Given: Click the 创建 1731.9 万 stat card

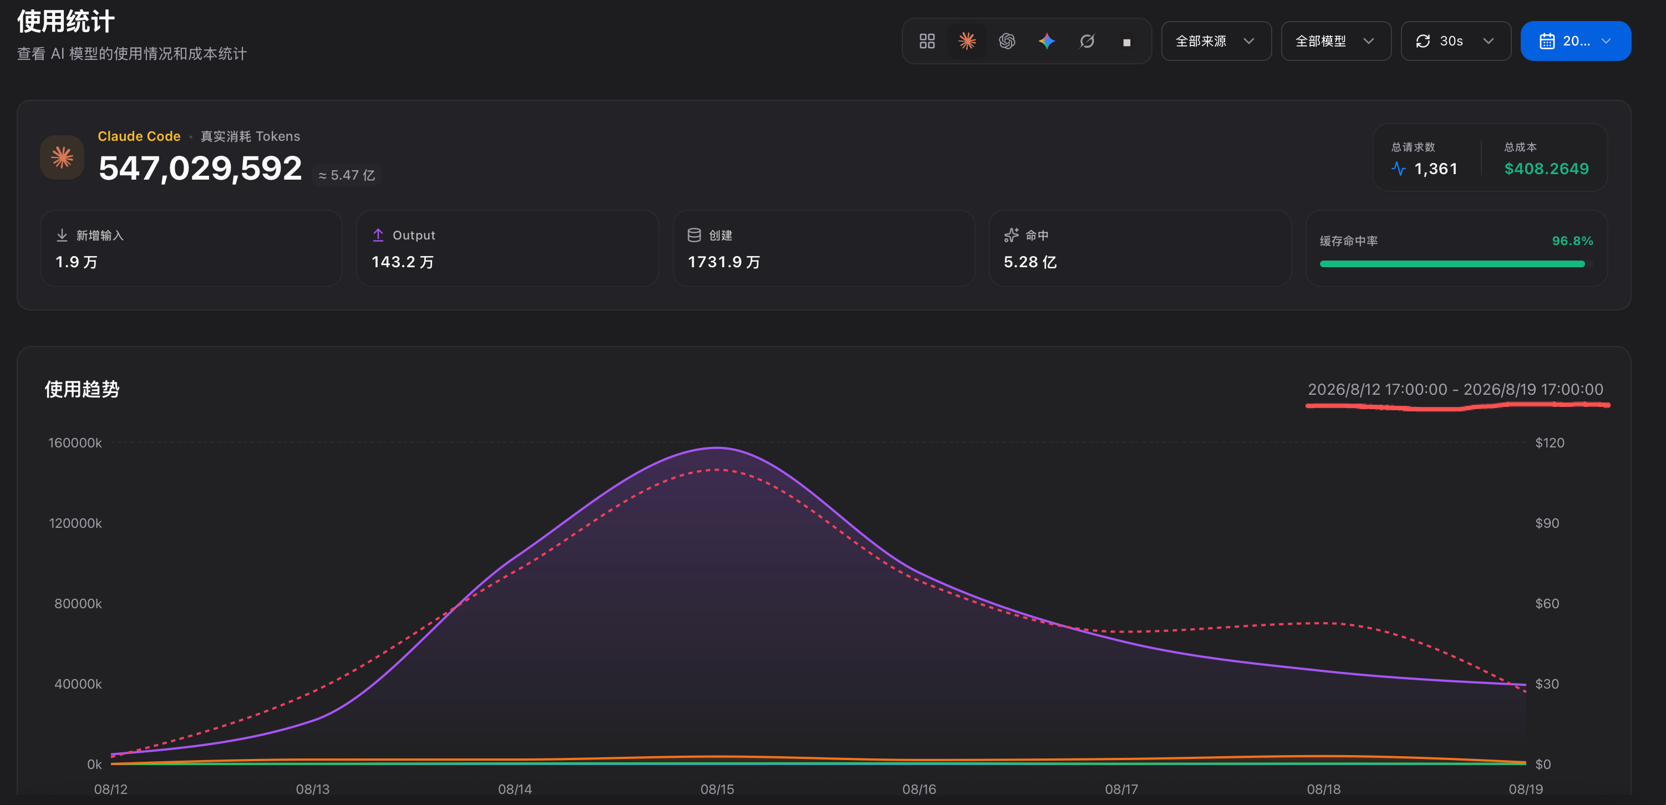Looking at the screenshot, I should pyautogui.click(x=824, y=248).
